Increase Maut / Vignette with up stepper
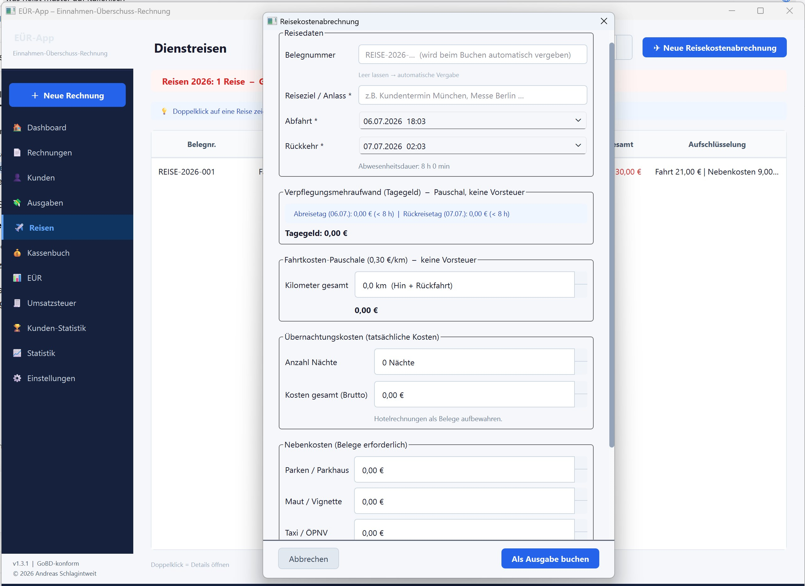The image size is (805, 586). [x=581, y=494]
